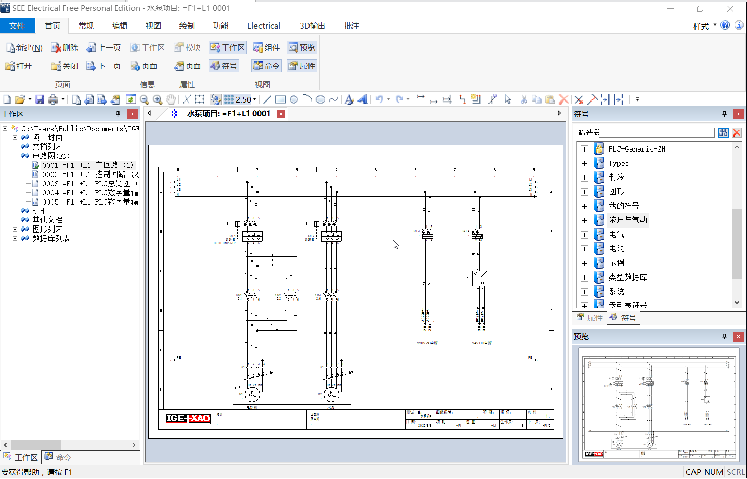Click the refresh view icon
Screen dimensions: 747x479
coord(131,99)
